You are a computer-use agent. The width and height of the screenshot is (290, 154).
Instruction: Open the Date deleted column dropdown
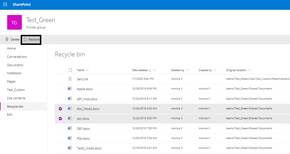tap(154, 70)
